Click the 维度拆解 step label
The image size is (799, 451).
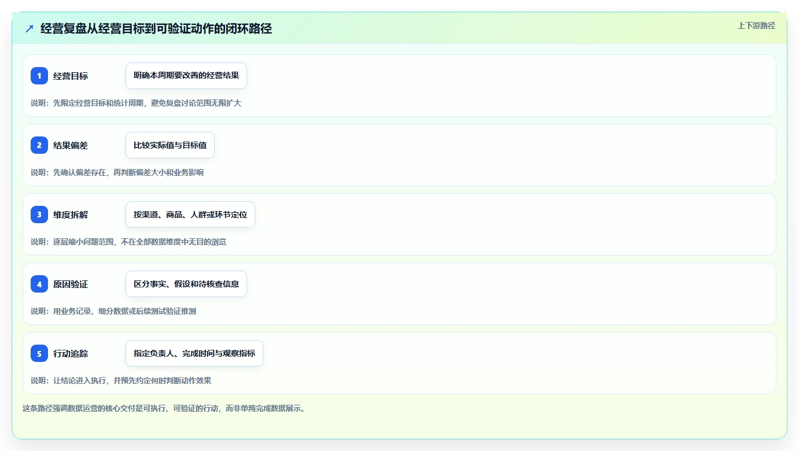pos(71,215)
